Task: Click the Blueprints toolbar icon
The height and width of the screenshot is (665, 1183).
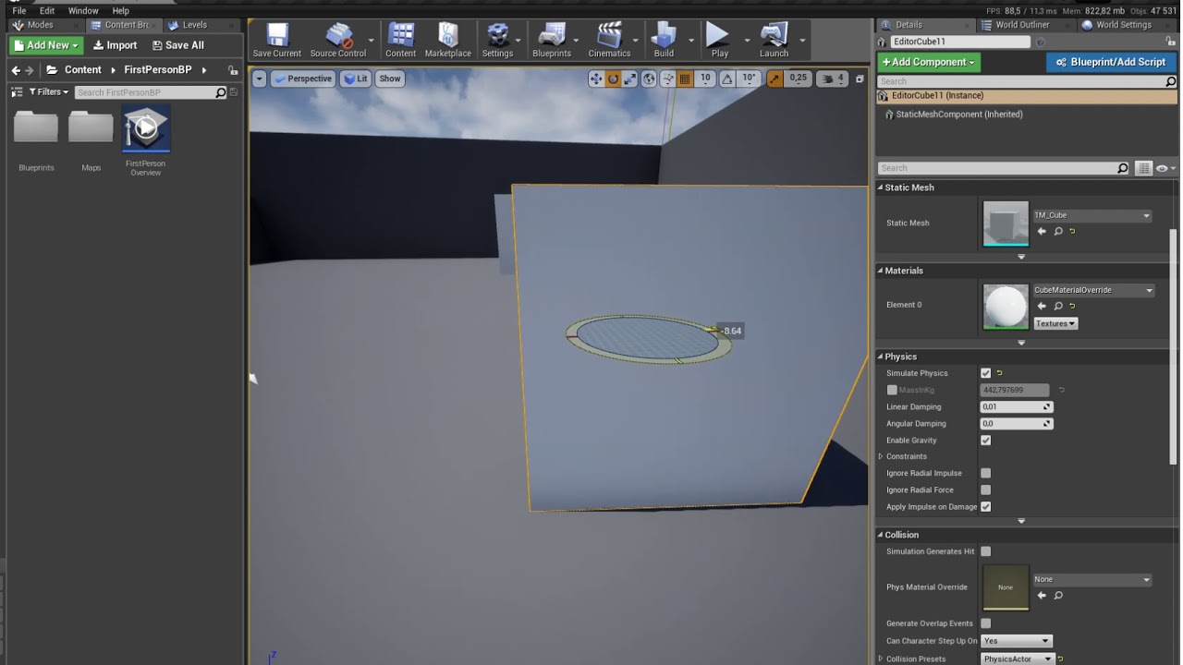Action: point(552,41)
